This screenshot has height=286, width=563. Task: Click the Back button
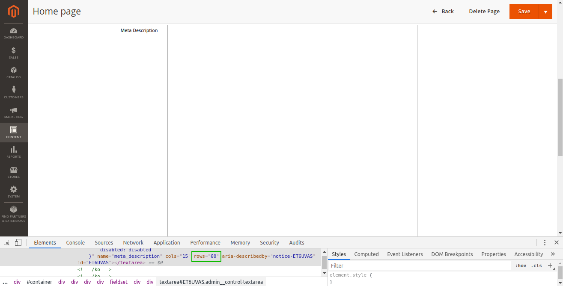click(x=443, y=12)
